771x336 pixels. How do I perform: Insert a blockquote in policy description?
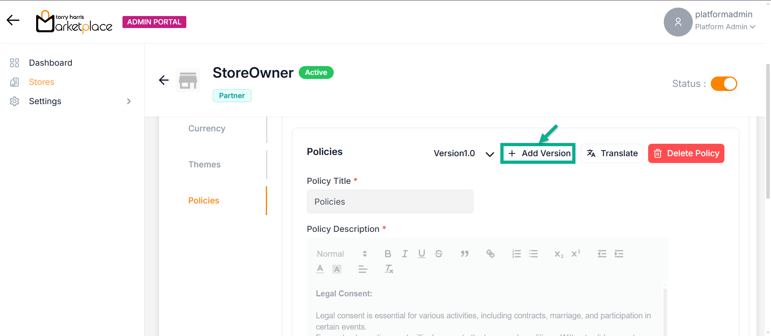pos(465,254)
